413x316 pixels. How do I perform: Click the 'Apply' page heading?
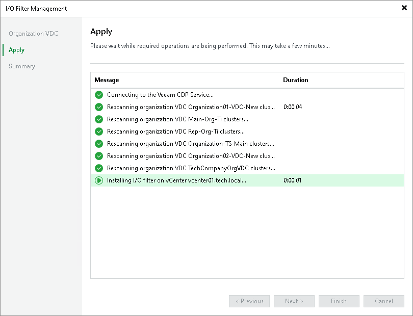pos(101,32)
